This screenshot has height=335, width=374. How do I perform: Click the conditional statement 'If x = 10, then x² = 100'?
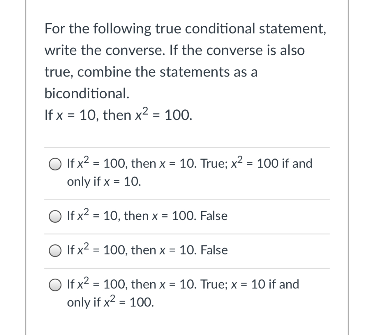(x=118, y=115)
